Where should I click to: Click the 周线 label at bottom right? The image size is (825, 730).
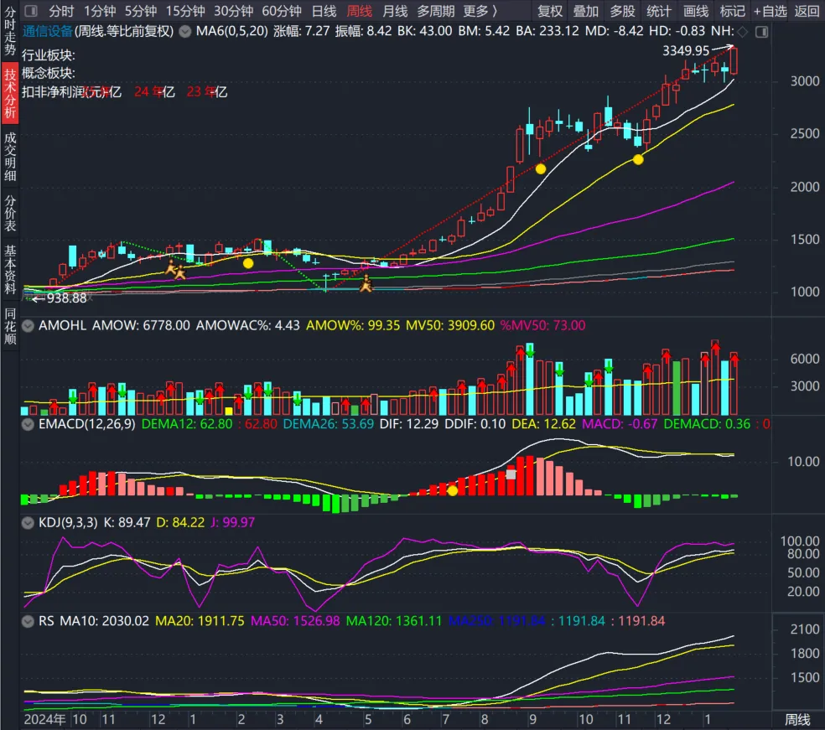point(797,719)
